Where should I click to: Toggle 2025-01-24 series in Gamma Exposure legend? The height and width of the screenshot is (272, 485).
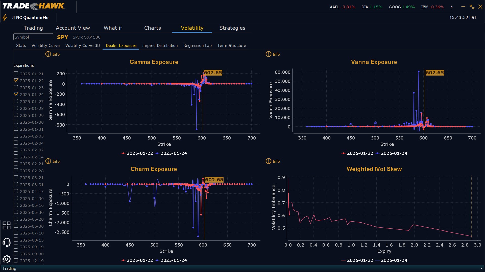pyautogui.click(x=171, y=153)
